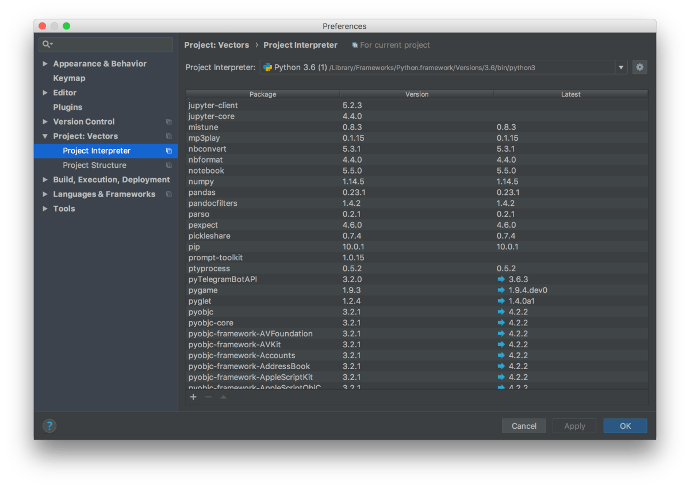Click the update arrow for pyTelegramBotAPI

[501, 279]
